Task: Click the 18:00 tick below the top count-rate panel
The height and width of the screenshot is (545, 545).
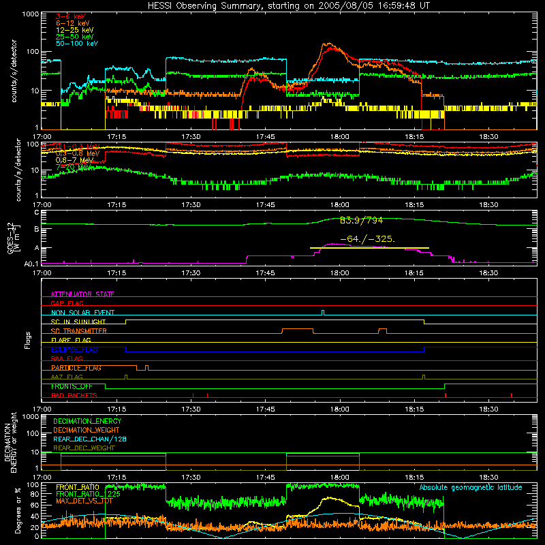Action: (339, 137)
